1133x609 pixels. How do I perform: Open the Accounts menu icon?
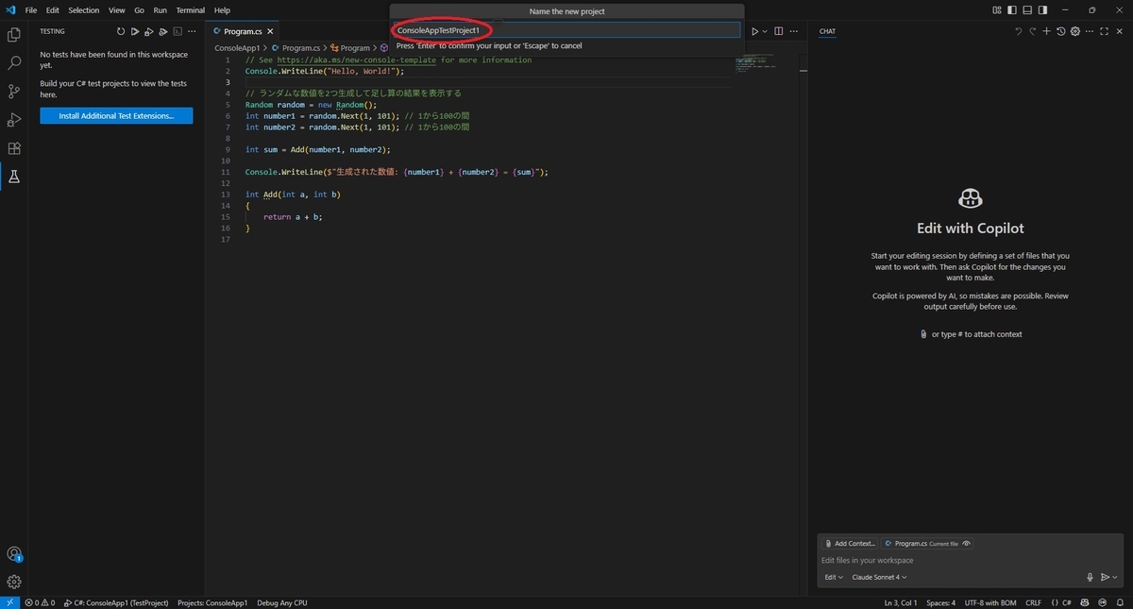(14, 554)
